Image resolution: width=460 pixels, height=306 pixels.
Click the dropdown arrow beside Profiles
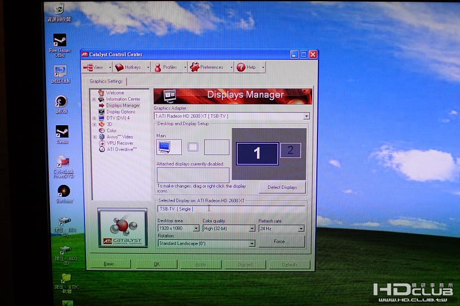185,67
